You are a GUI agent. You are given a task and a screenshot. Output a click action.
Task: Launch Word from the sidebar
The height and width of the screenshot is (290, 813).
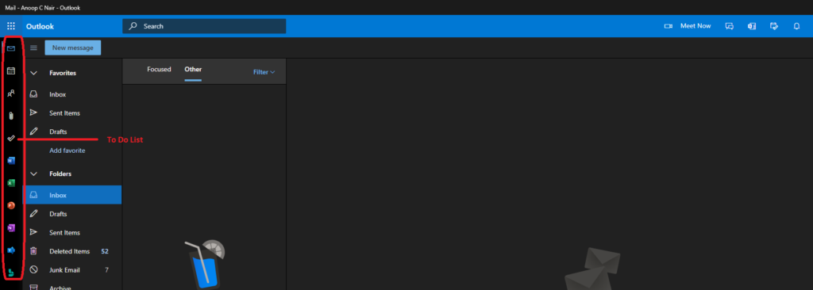pos(11,161)
